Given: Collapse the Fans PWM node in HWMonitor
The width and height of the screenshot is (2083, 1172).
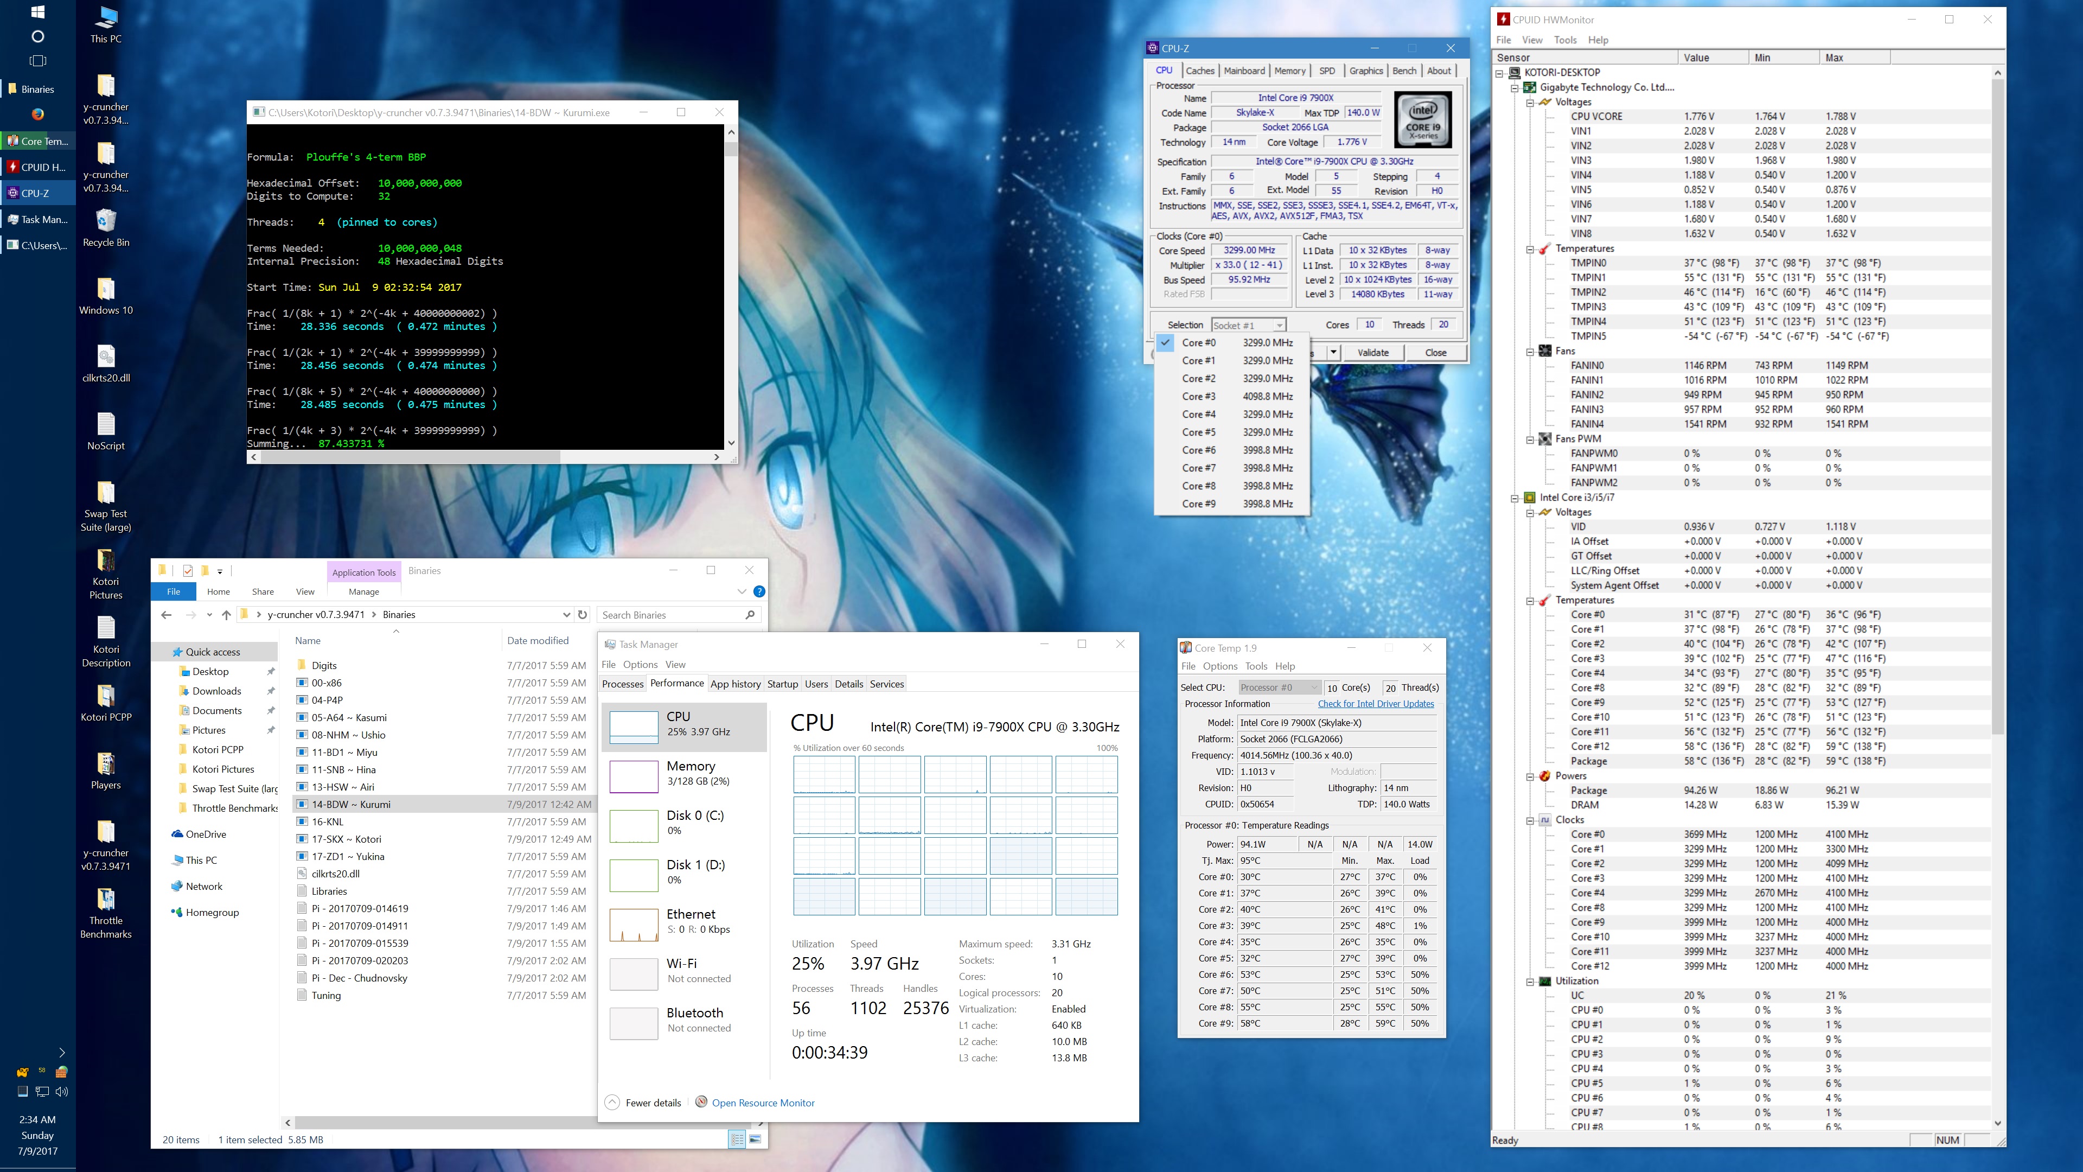Looking at the screenshot, I should point(1530,439).
